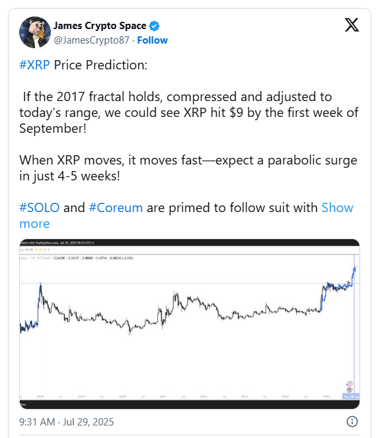Open the @JamesCrypto87 handle link
This screenshot has height=438, width=378.
(91, 40)
